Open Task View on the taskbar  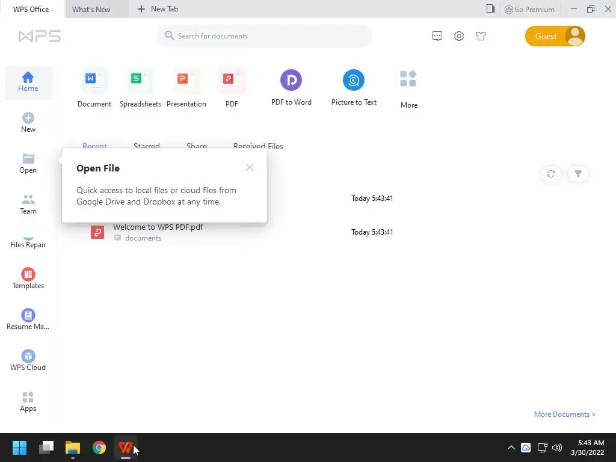[46, 448]
